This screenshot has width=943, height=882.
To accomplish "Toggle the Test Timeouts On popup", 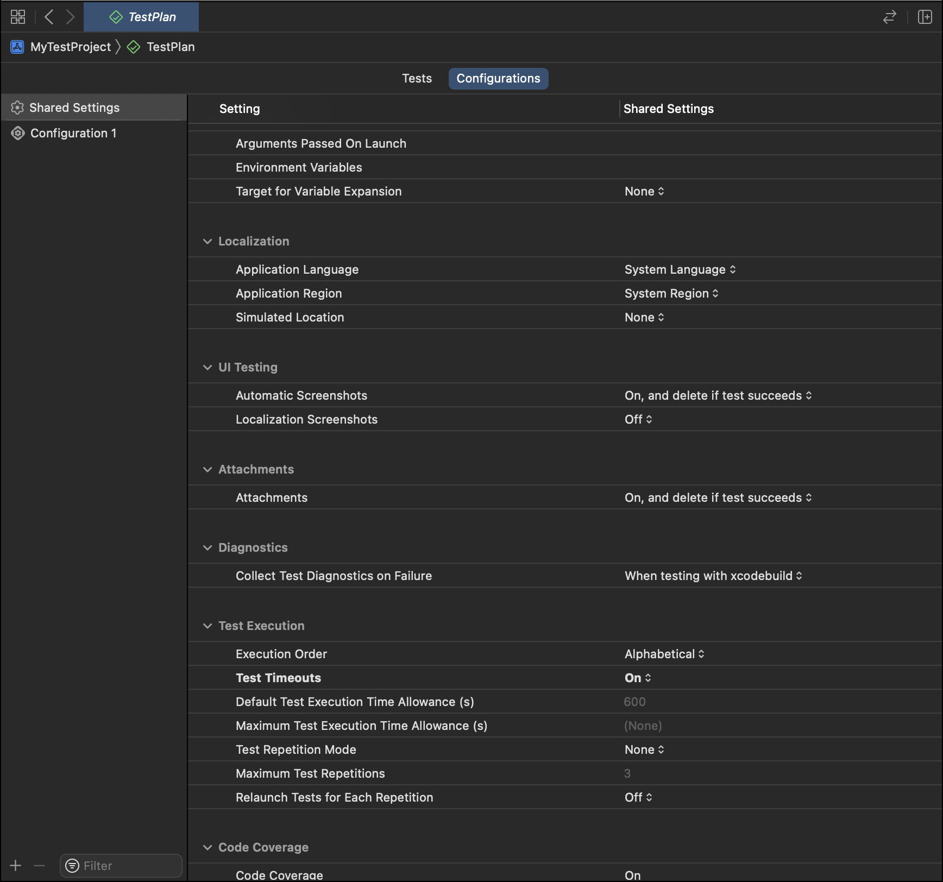I will point(638,678).
